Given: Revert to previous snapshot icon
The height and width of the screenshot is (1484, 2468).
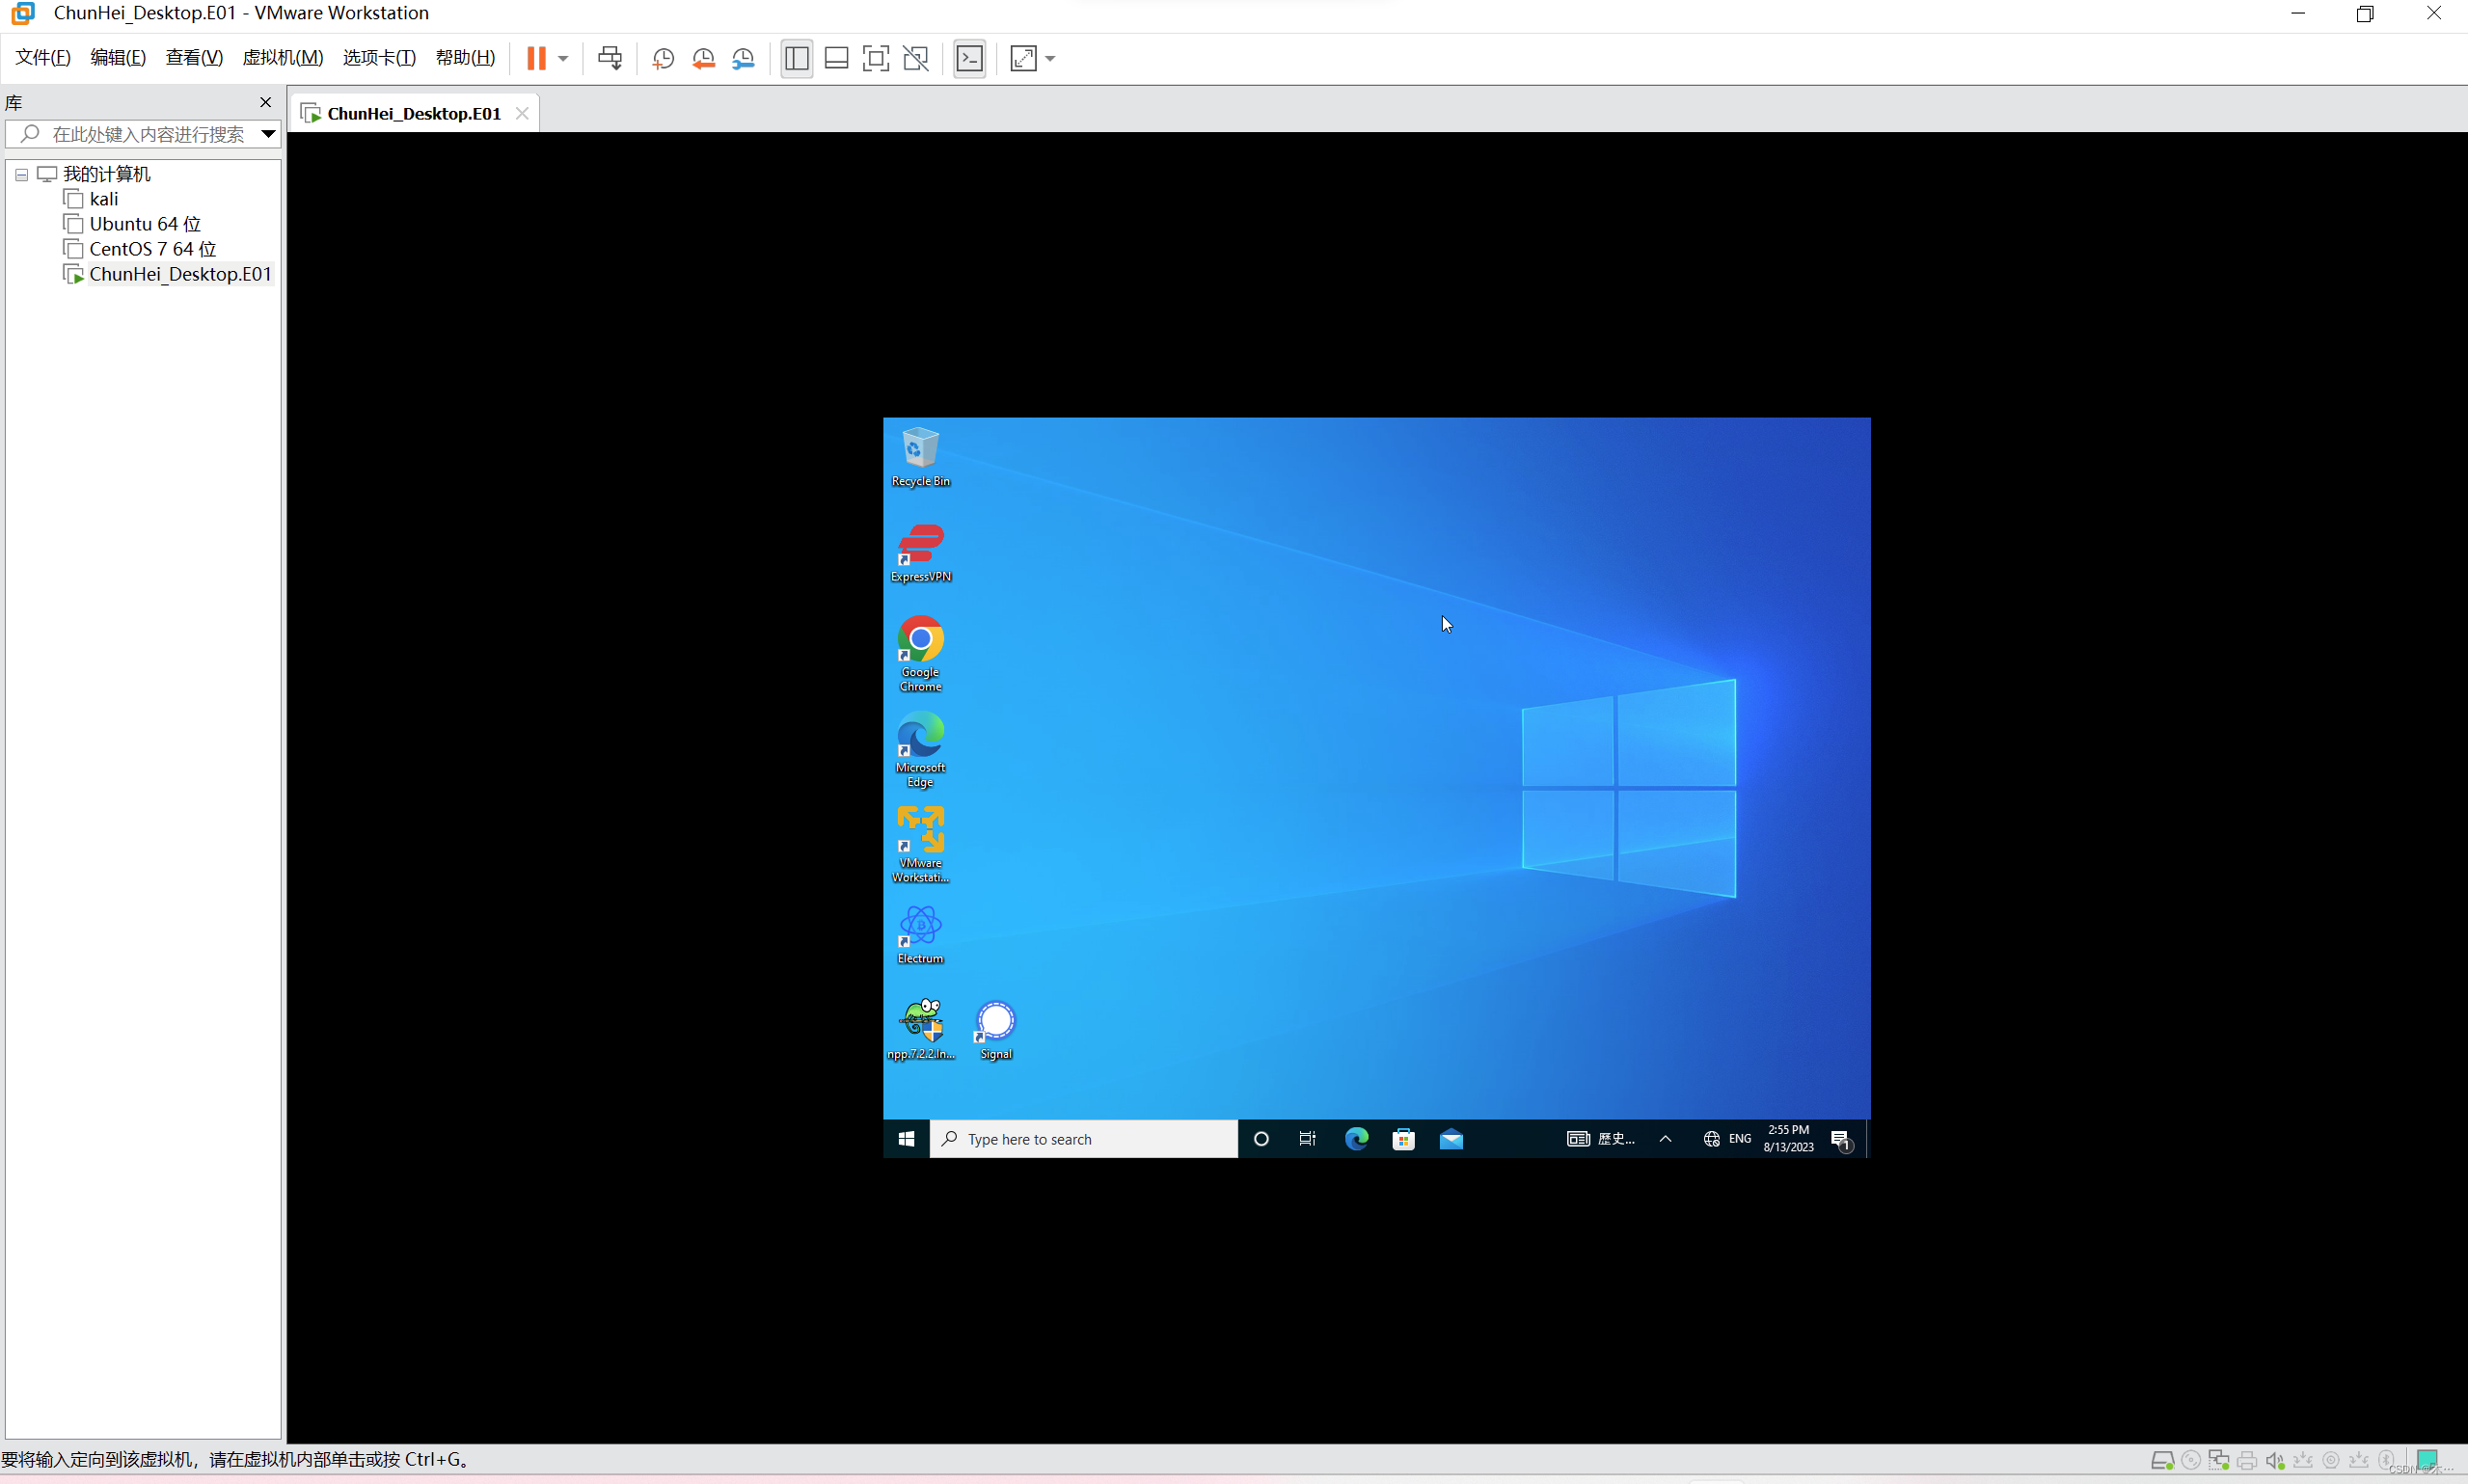Looking at the screenshot, I should tap(703, 58).
